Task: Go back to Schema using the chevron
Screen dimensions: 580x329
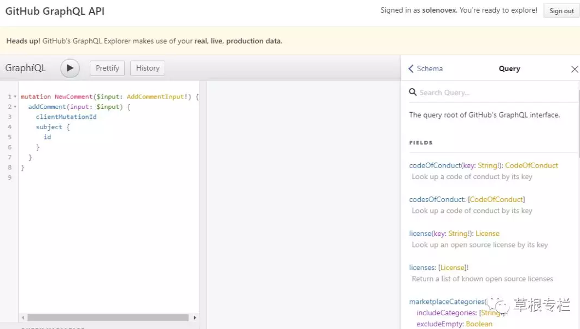Action: point(411,69)
